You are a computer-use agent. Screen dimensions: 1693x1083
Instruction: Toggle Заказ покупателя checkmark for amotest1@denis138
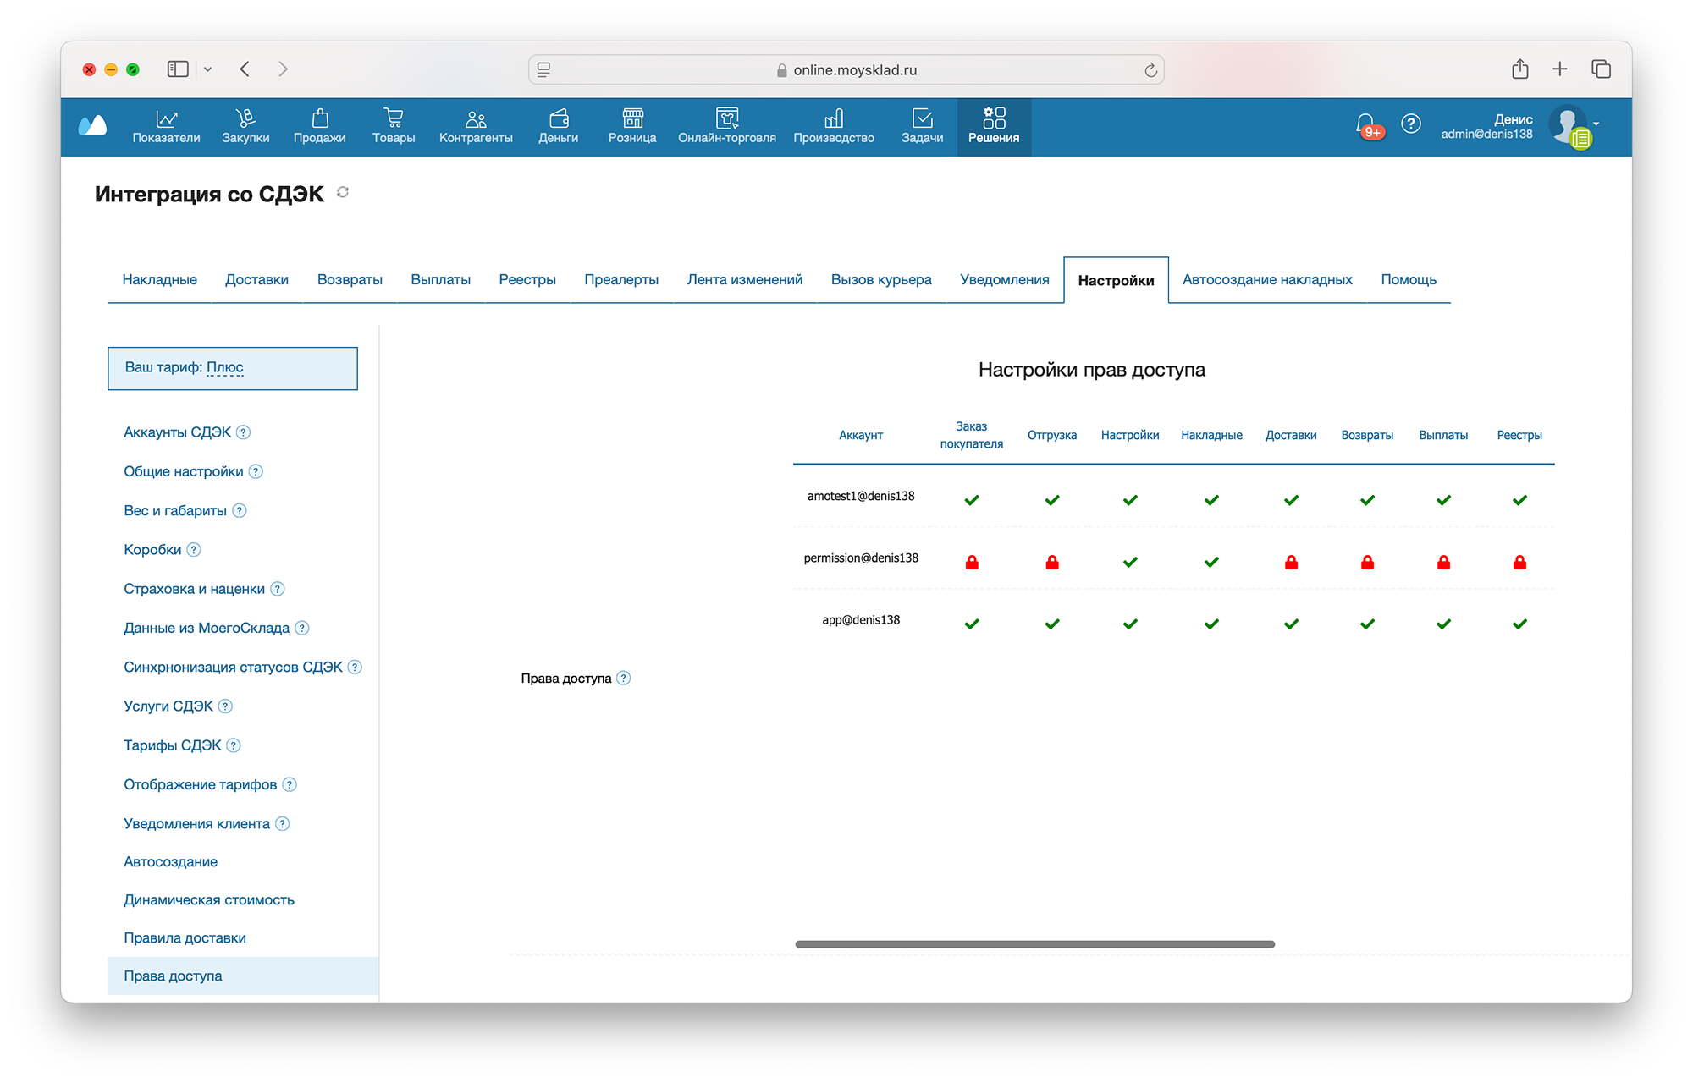972,500
